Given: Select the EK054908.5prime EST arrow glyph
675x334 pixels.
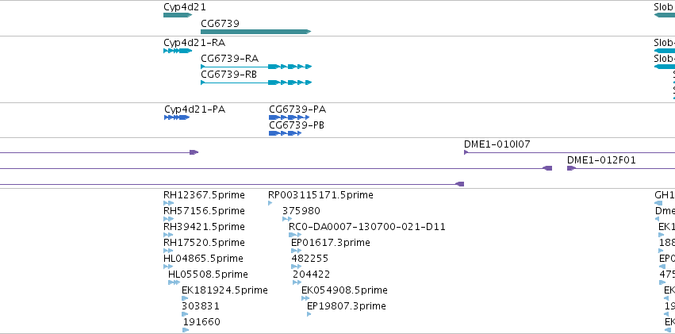Looking at the screenshot, I should (x=305, y=298).
